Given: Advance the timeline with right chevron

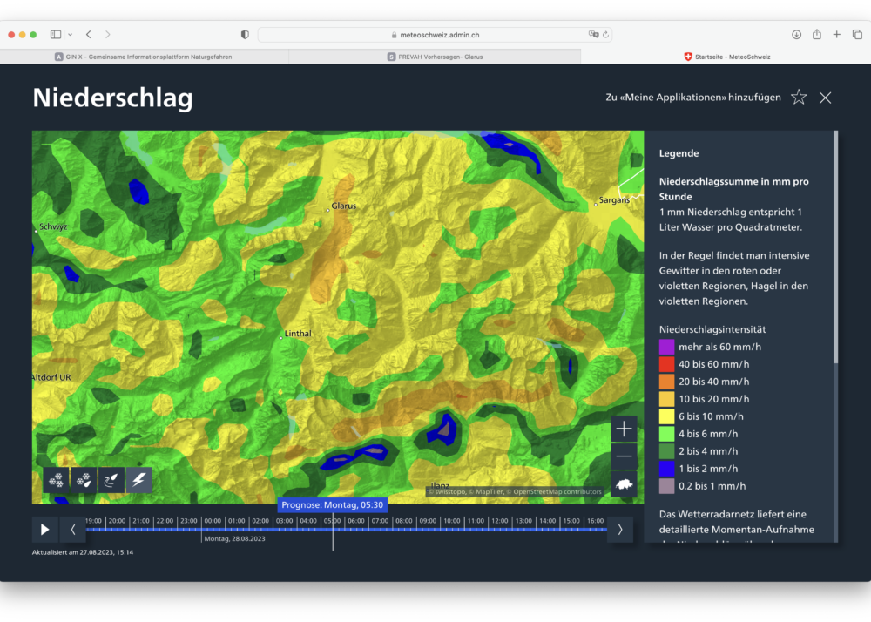Looking at the screenshot, I should point(620,529).
